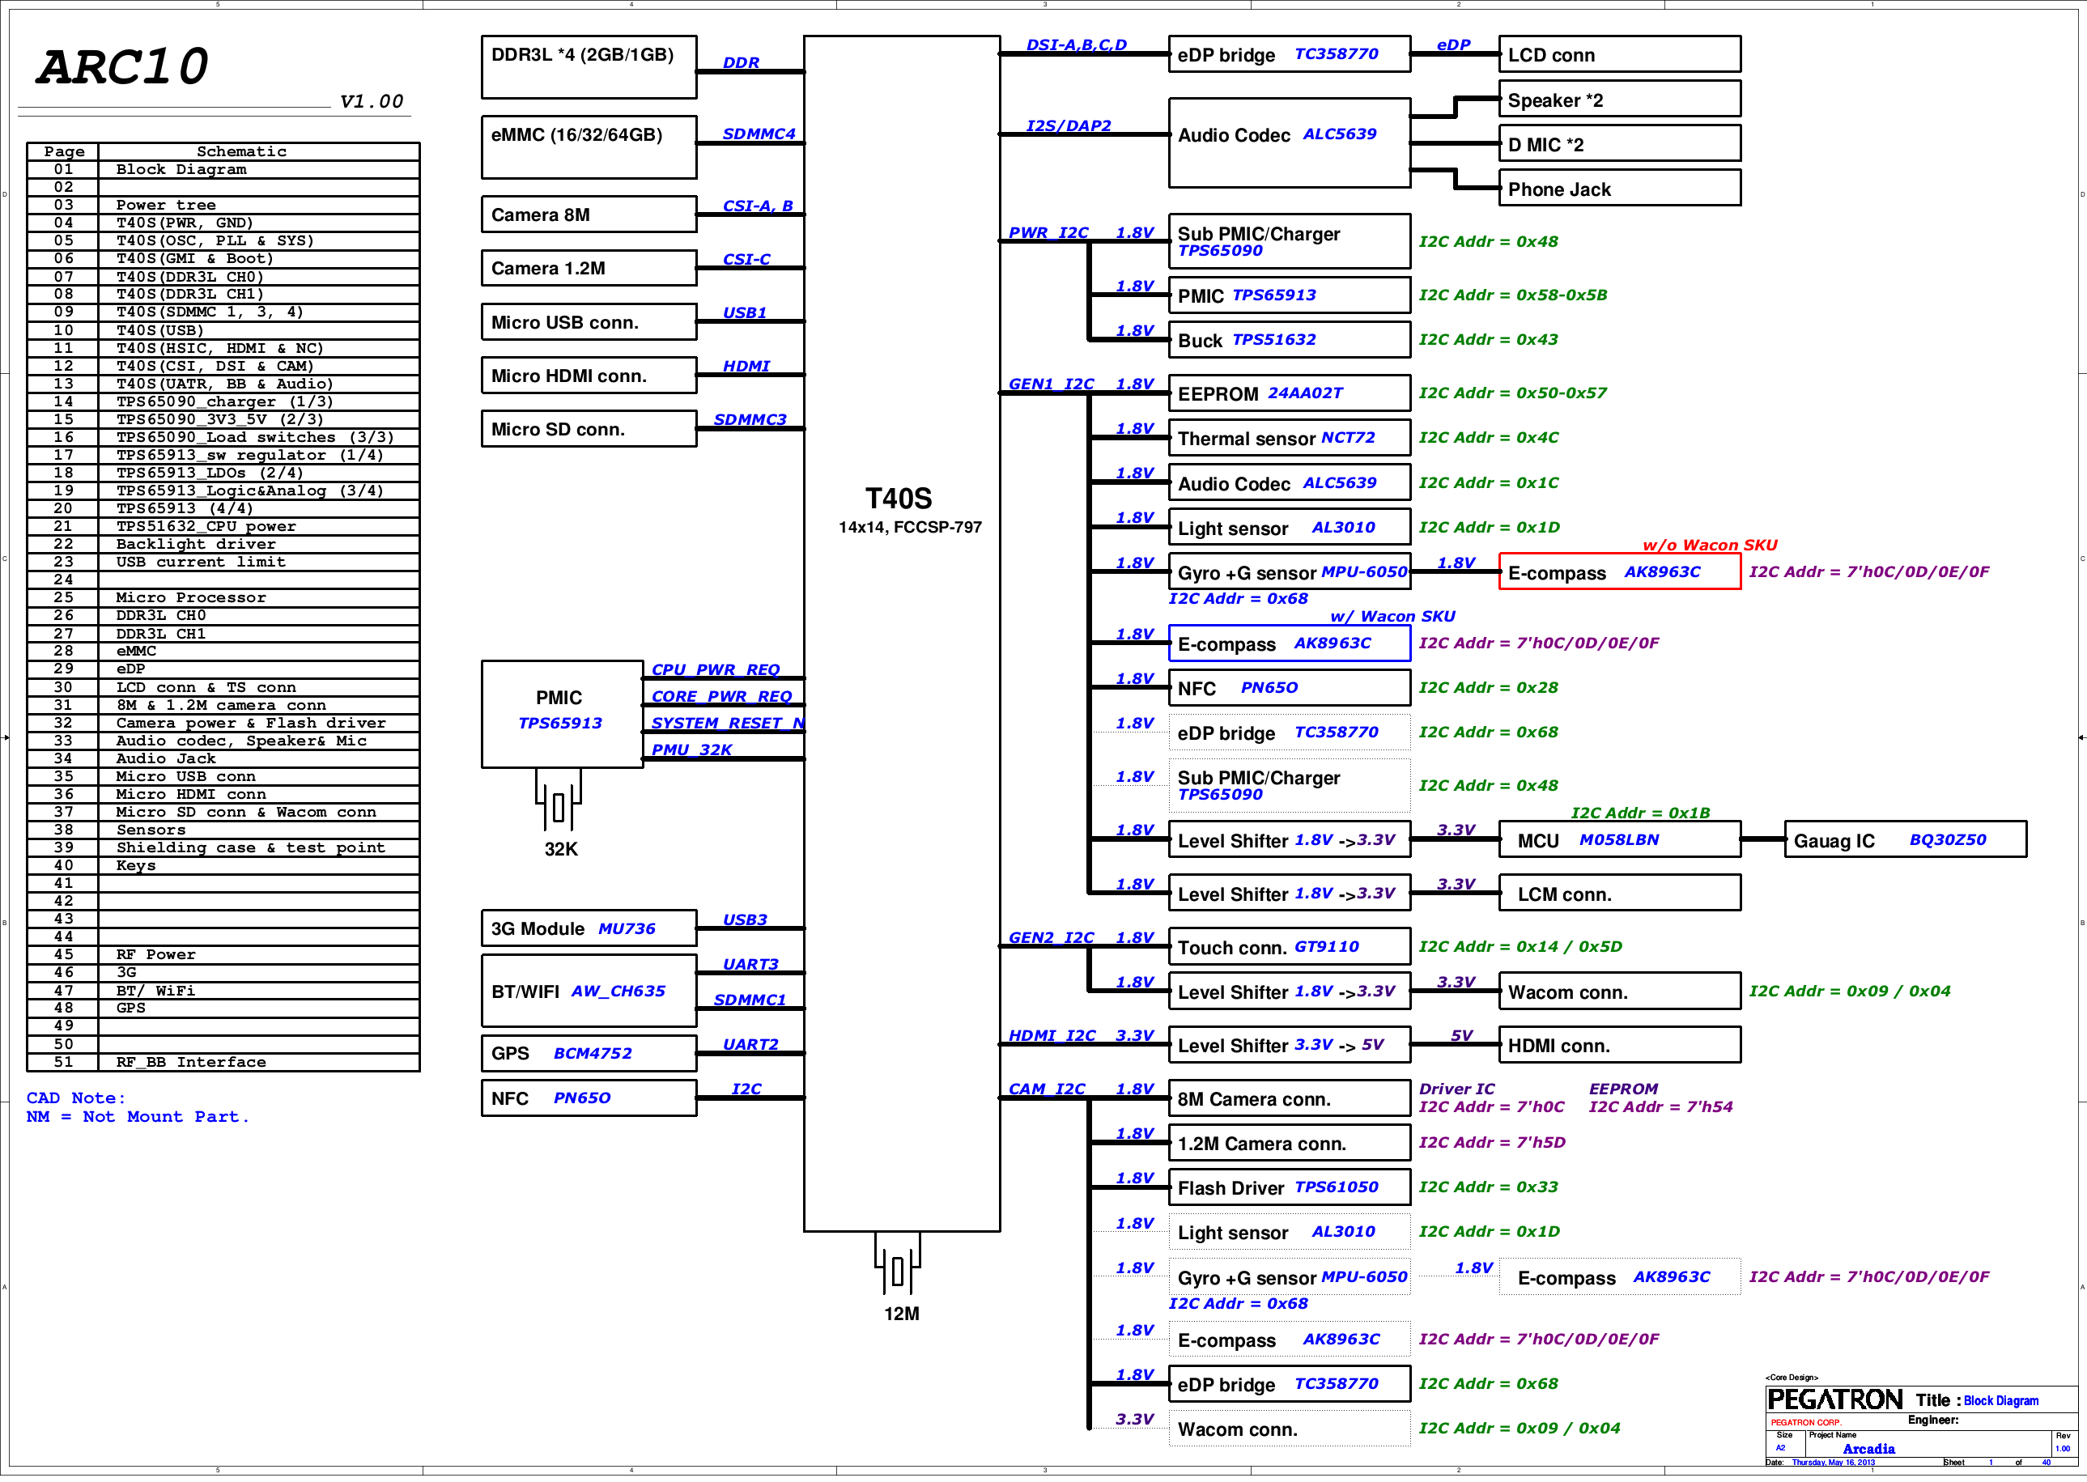The width and height of the screenshot is (2087, 1482).
Task: Click the w/o Wacon SKU note
Action: [x=1709, y=545]
